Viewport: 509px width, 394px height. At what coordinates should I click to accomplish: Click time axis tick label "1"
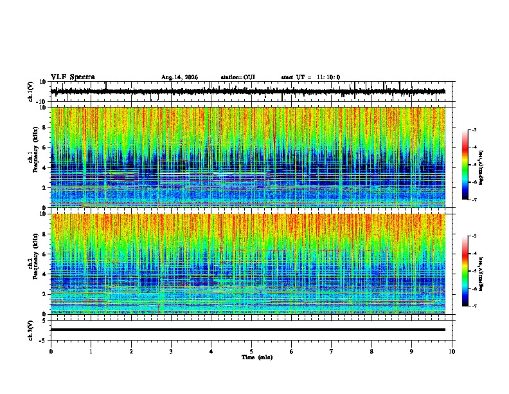[91, 352]
